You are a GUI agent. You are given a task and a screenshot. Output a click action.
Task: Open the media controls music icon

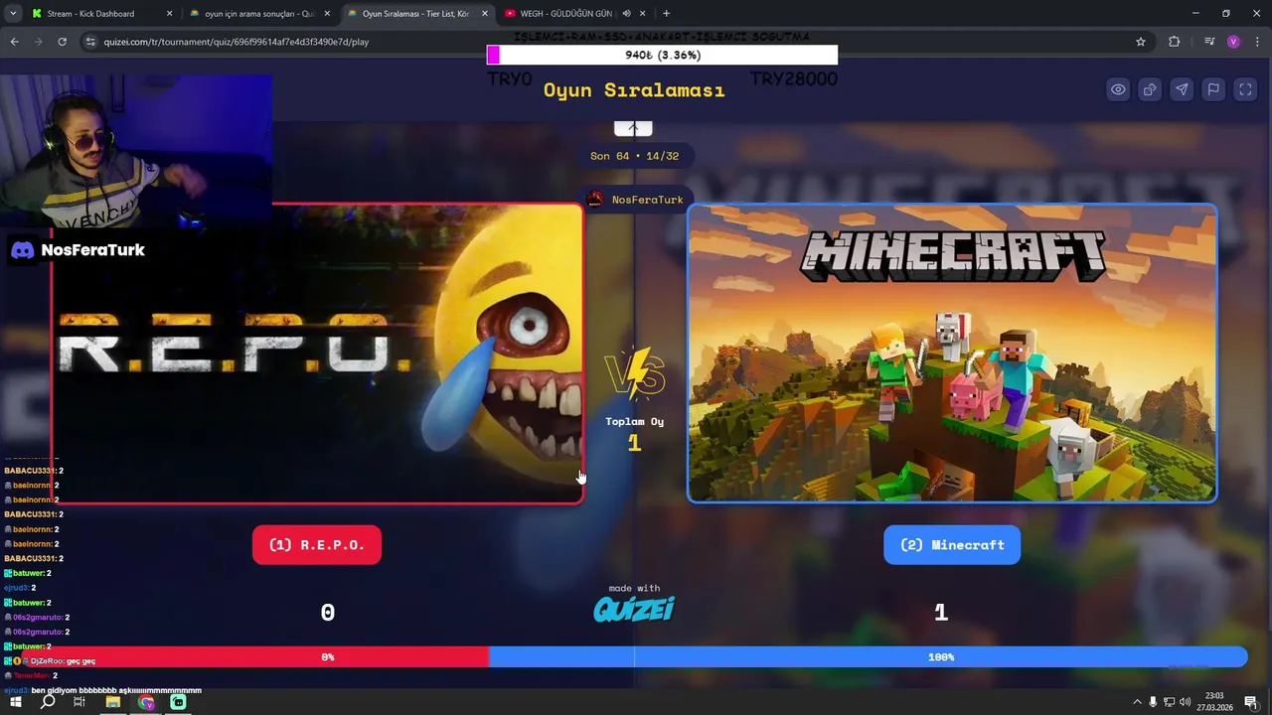pyautogui.click(x=1208, y=42)
